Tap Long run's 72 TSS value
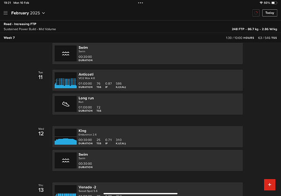The height and width of the screenshot is (196, 281). [99, 108]
